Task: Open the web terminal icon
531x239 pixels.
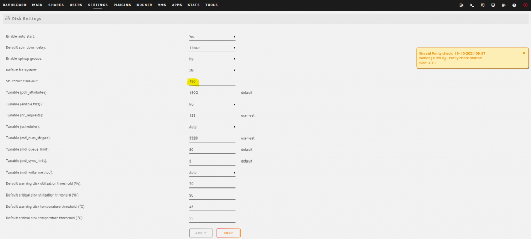Action: (x=472, y=5)
